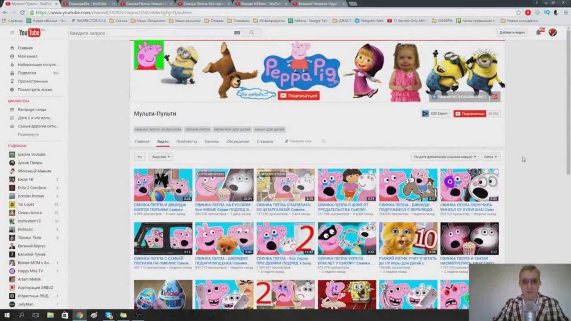Click the search magnifier button

251,33
